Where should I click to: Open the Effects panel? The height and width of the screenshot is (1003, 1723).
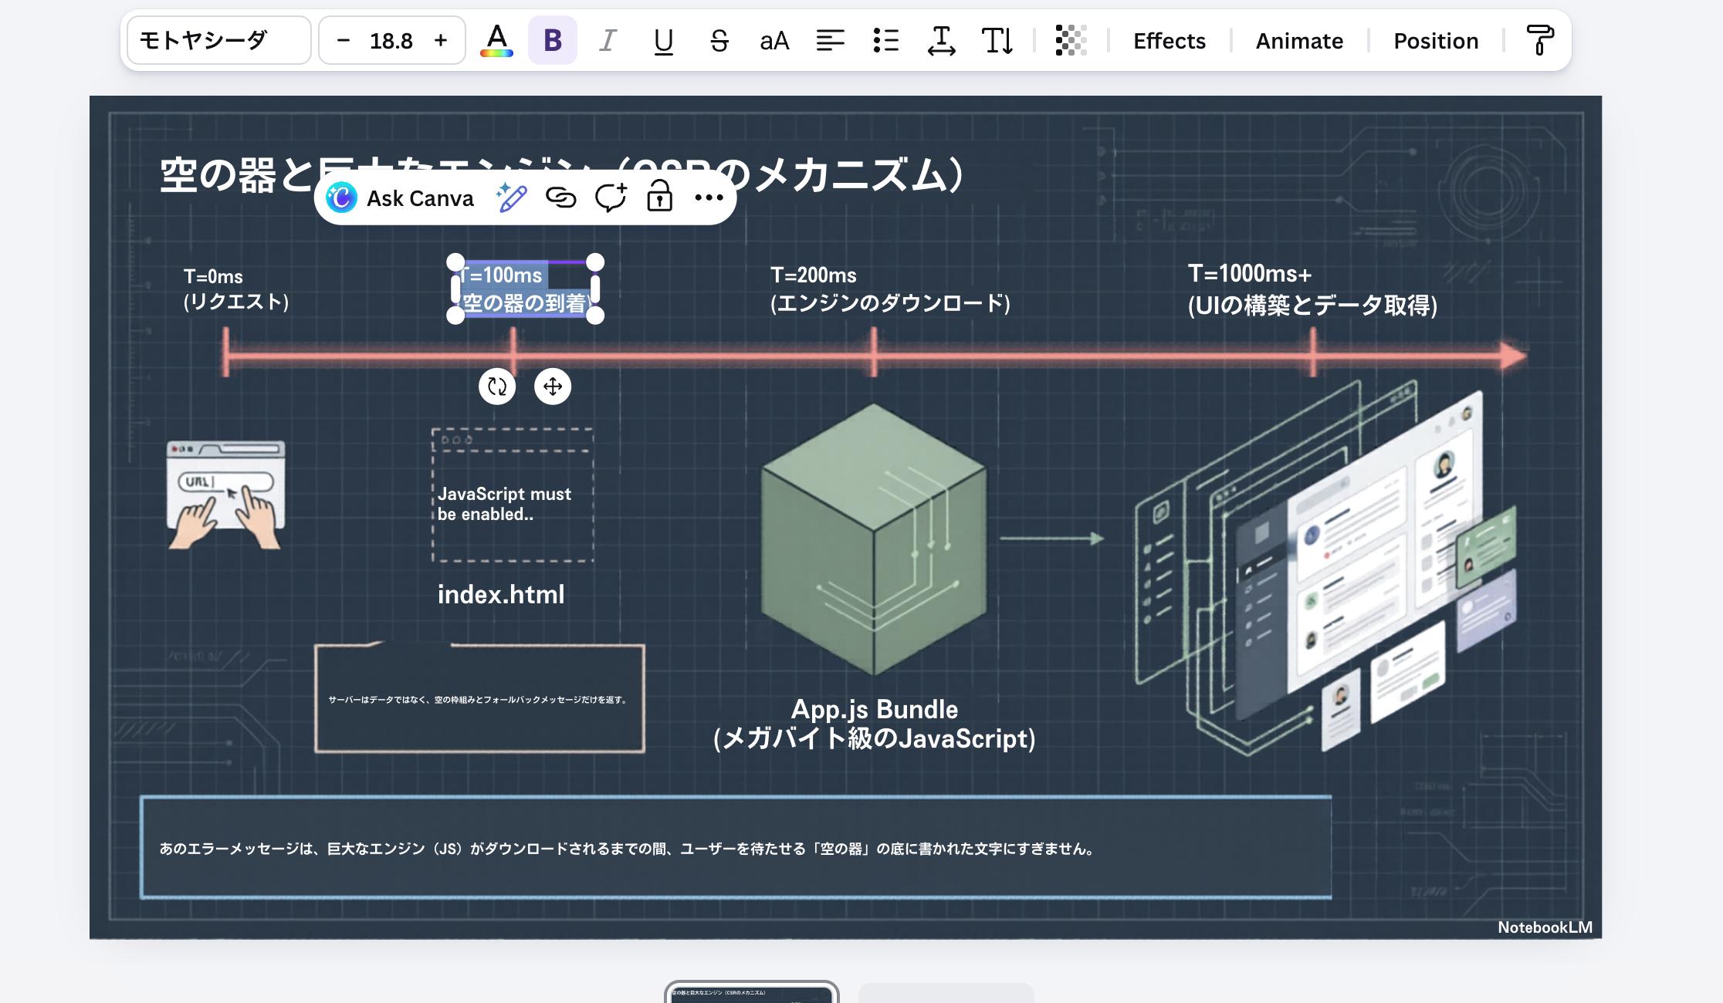click(1169, 40)
